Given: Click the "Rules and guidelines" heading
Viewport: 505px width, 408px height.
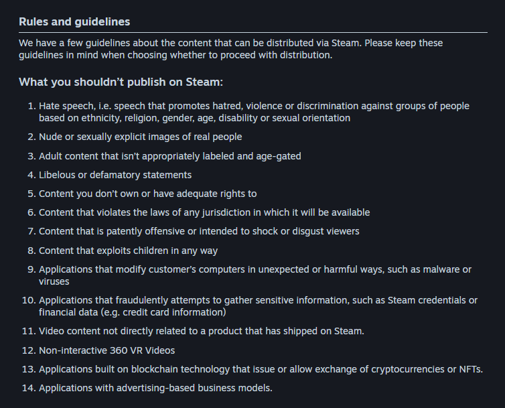Looking at the screenshot, I should tap(74, 21).
